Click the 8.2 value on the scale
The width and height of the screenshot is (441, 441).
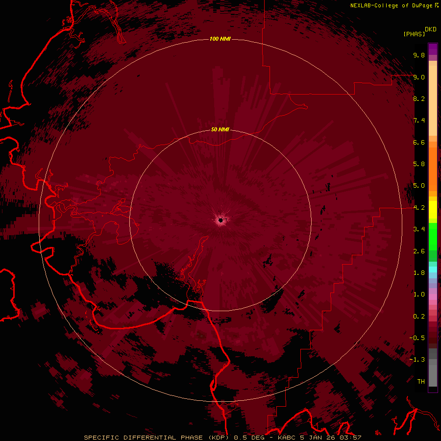[x=419, y=98]
